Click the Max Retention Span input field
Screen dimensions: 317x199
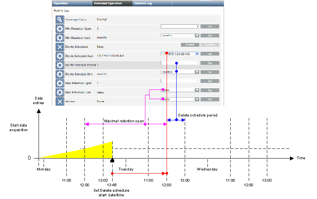tap(180, 81)
